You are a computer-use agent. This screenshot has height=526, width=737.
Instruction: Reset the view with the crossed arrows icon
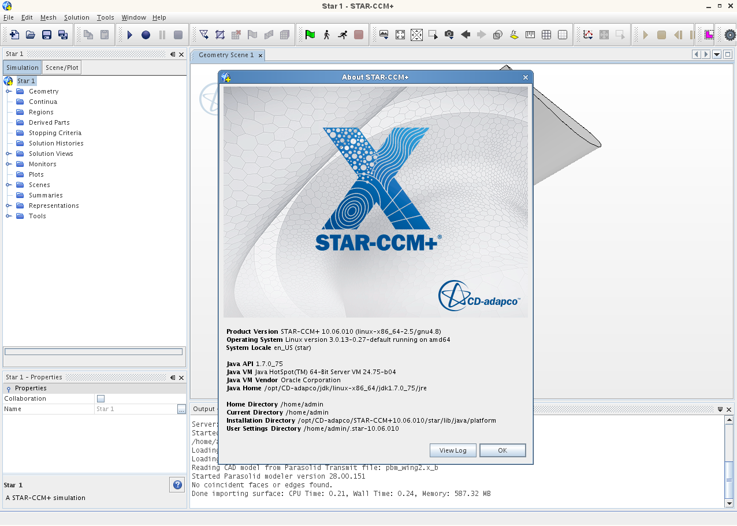[416, 35]
